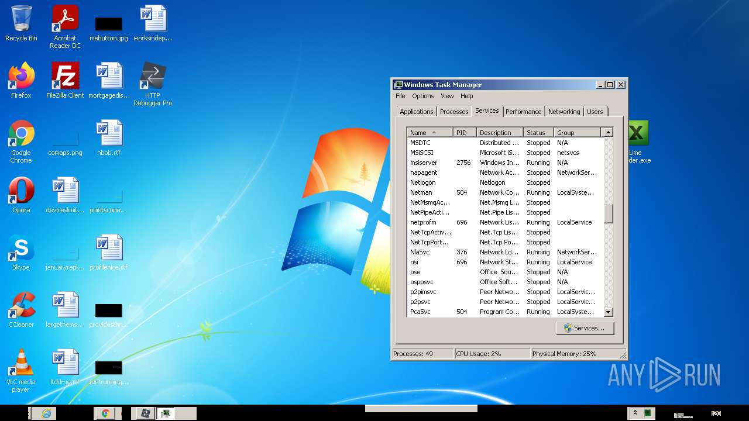
Task: Launch Acrobat Reader DC shortcut
Action: point(65,26)
